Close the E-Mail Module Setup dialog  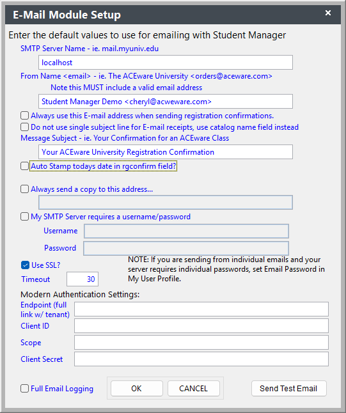(328, 13)
